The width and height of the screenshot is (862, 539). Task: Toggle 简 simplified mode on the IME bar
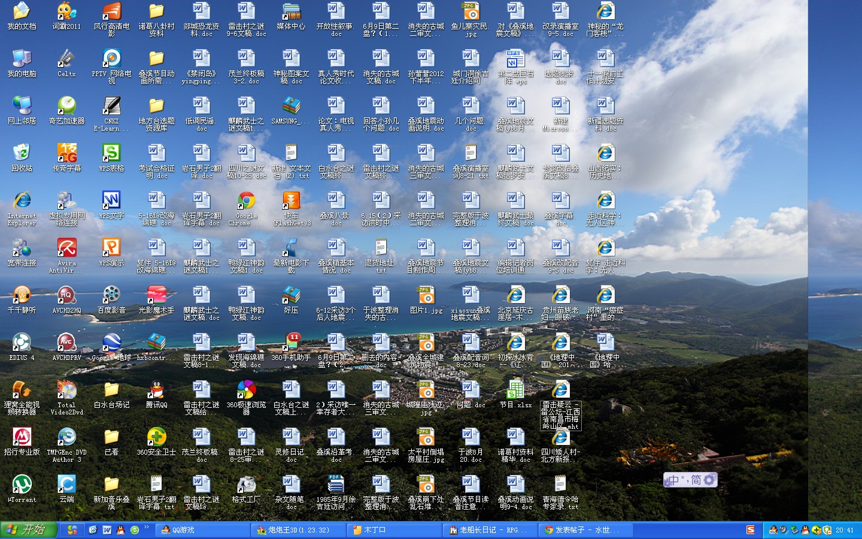coord(696,480)
